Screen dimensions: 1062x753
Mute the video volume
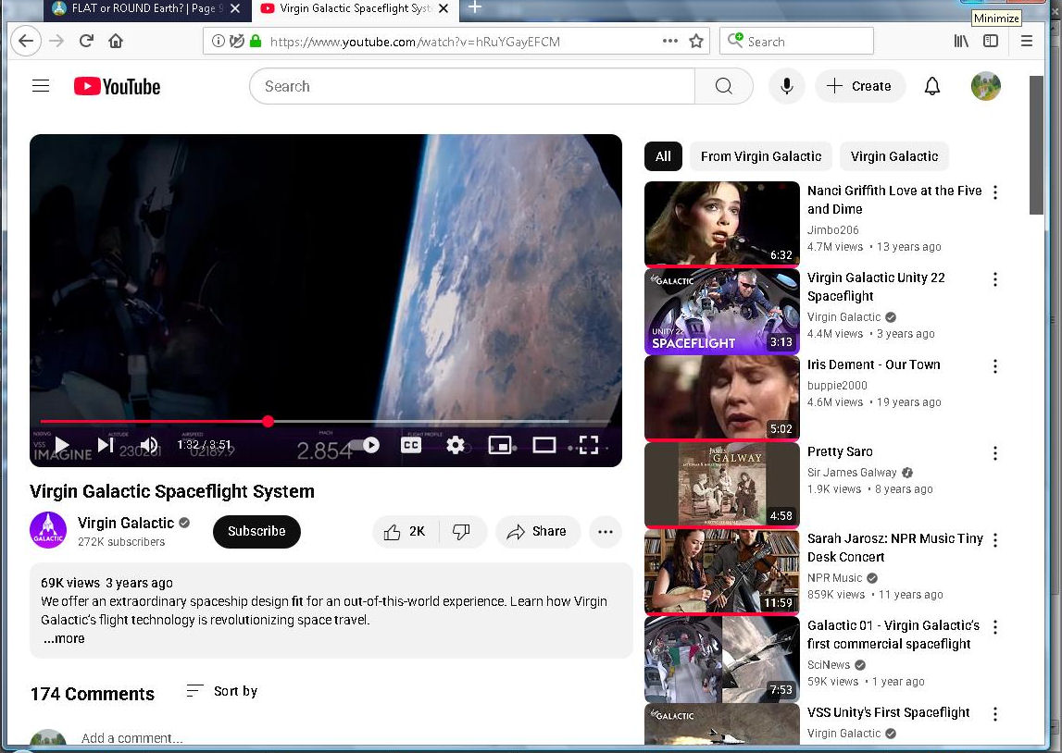(x=149, y=445)
